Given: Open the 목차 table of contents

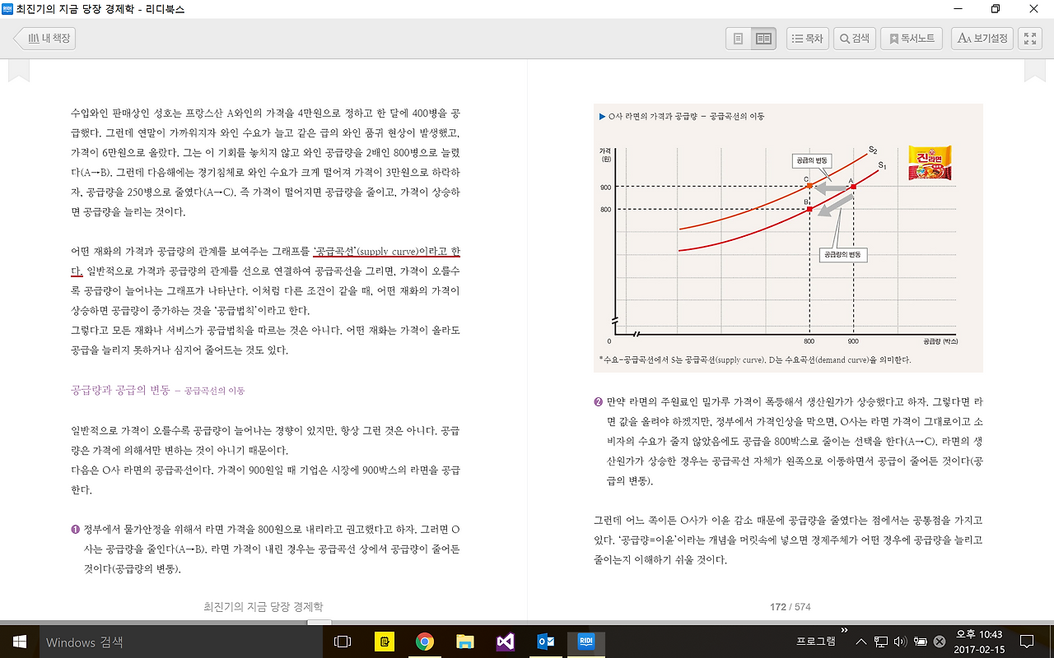Looking at the screenshot, I should tap(807, 38).
